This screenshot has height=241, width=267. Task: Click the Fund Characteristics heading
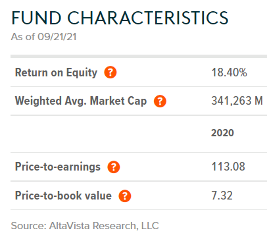pos(120,18)
